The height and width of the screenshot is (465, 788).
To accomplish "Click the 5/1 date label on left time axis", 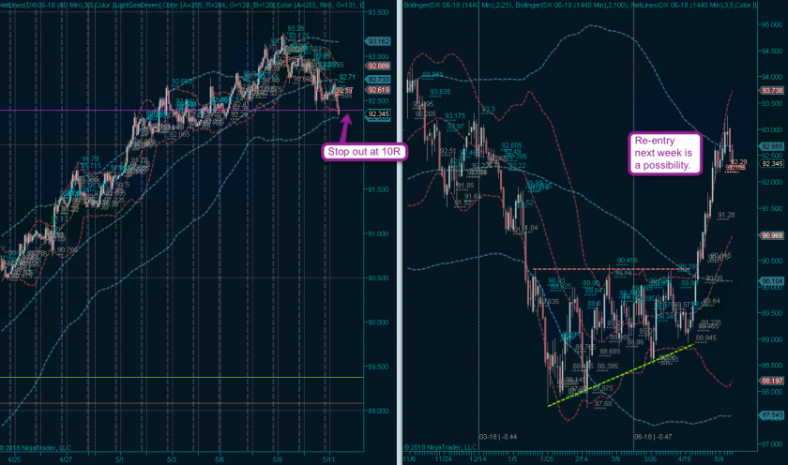I will click(119, 459).
